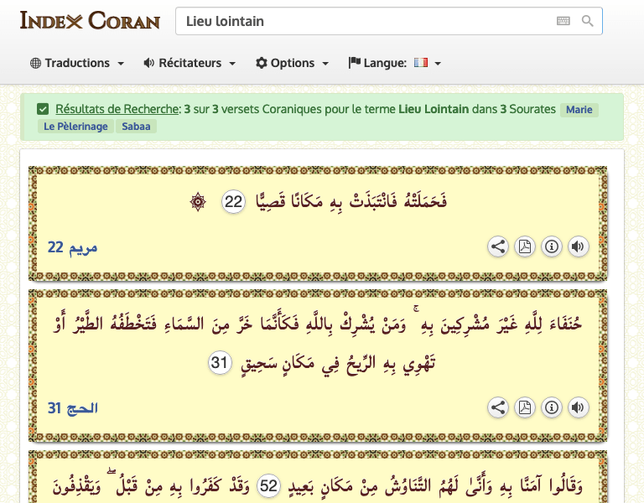Share Al-Hajj verse 31
Viewport: 644px width, 503px height.
(498, 407)
